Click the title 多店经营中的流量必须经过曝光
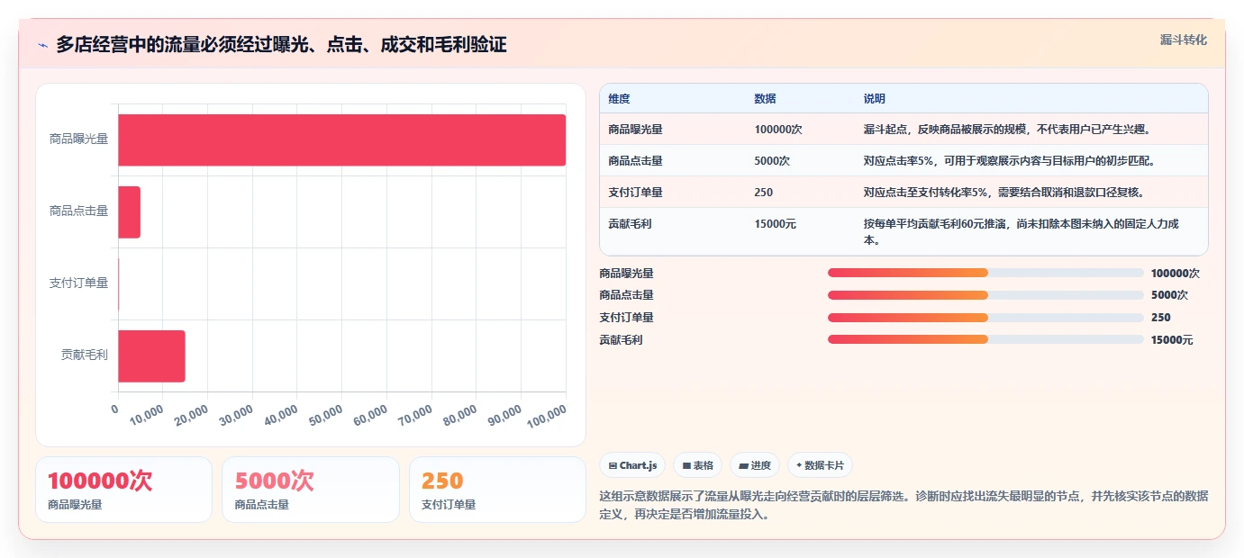This screenshot has height=558, width=1244. tap(281, 44)
